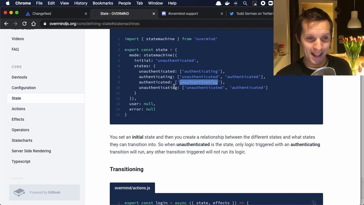Close the #overmind-support tab
The image size is (364, 205).
click(x=222, y=13)
